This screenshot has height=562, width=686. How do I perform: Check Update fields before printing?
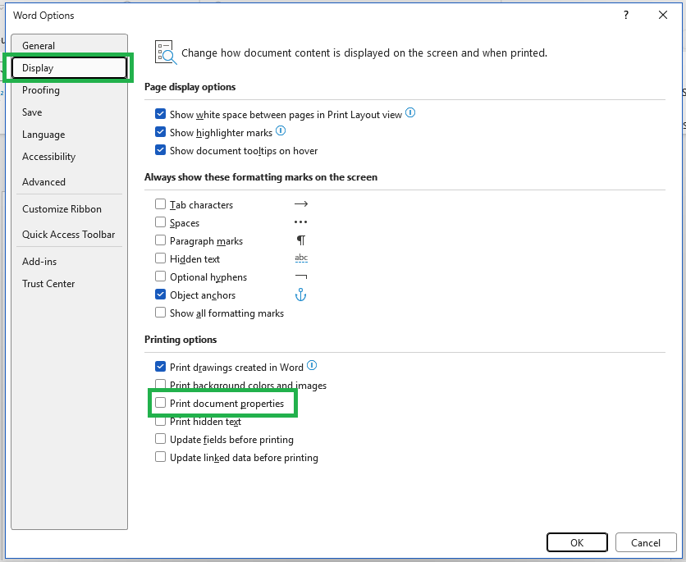click(161, 439)
